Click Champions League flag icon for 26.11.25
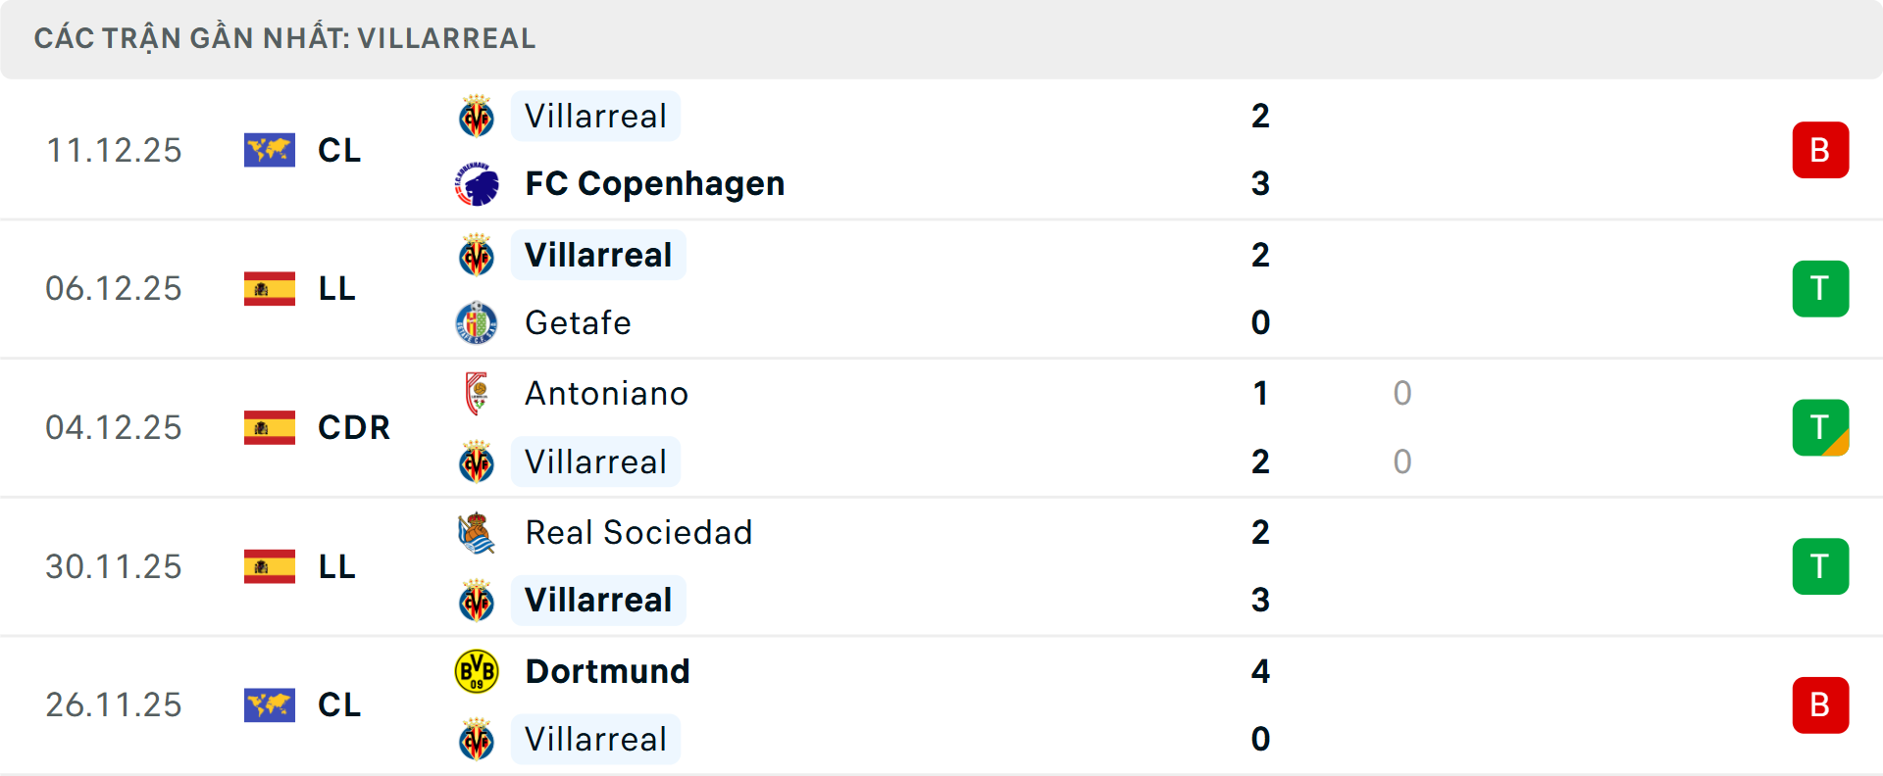Screen dimensions: 1883x776 pos(270,704)
